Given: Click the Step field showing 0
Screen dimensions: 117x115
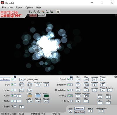Looking at the screenshot, I should [x=100, y=97].
